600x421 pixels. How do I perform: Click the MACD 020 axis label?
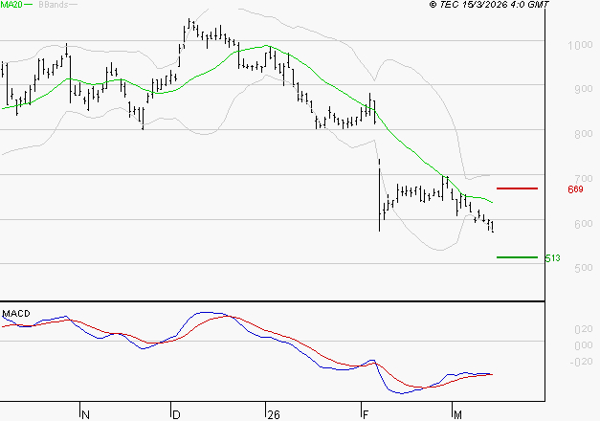point(584,329)
